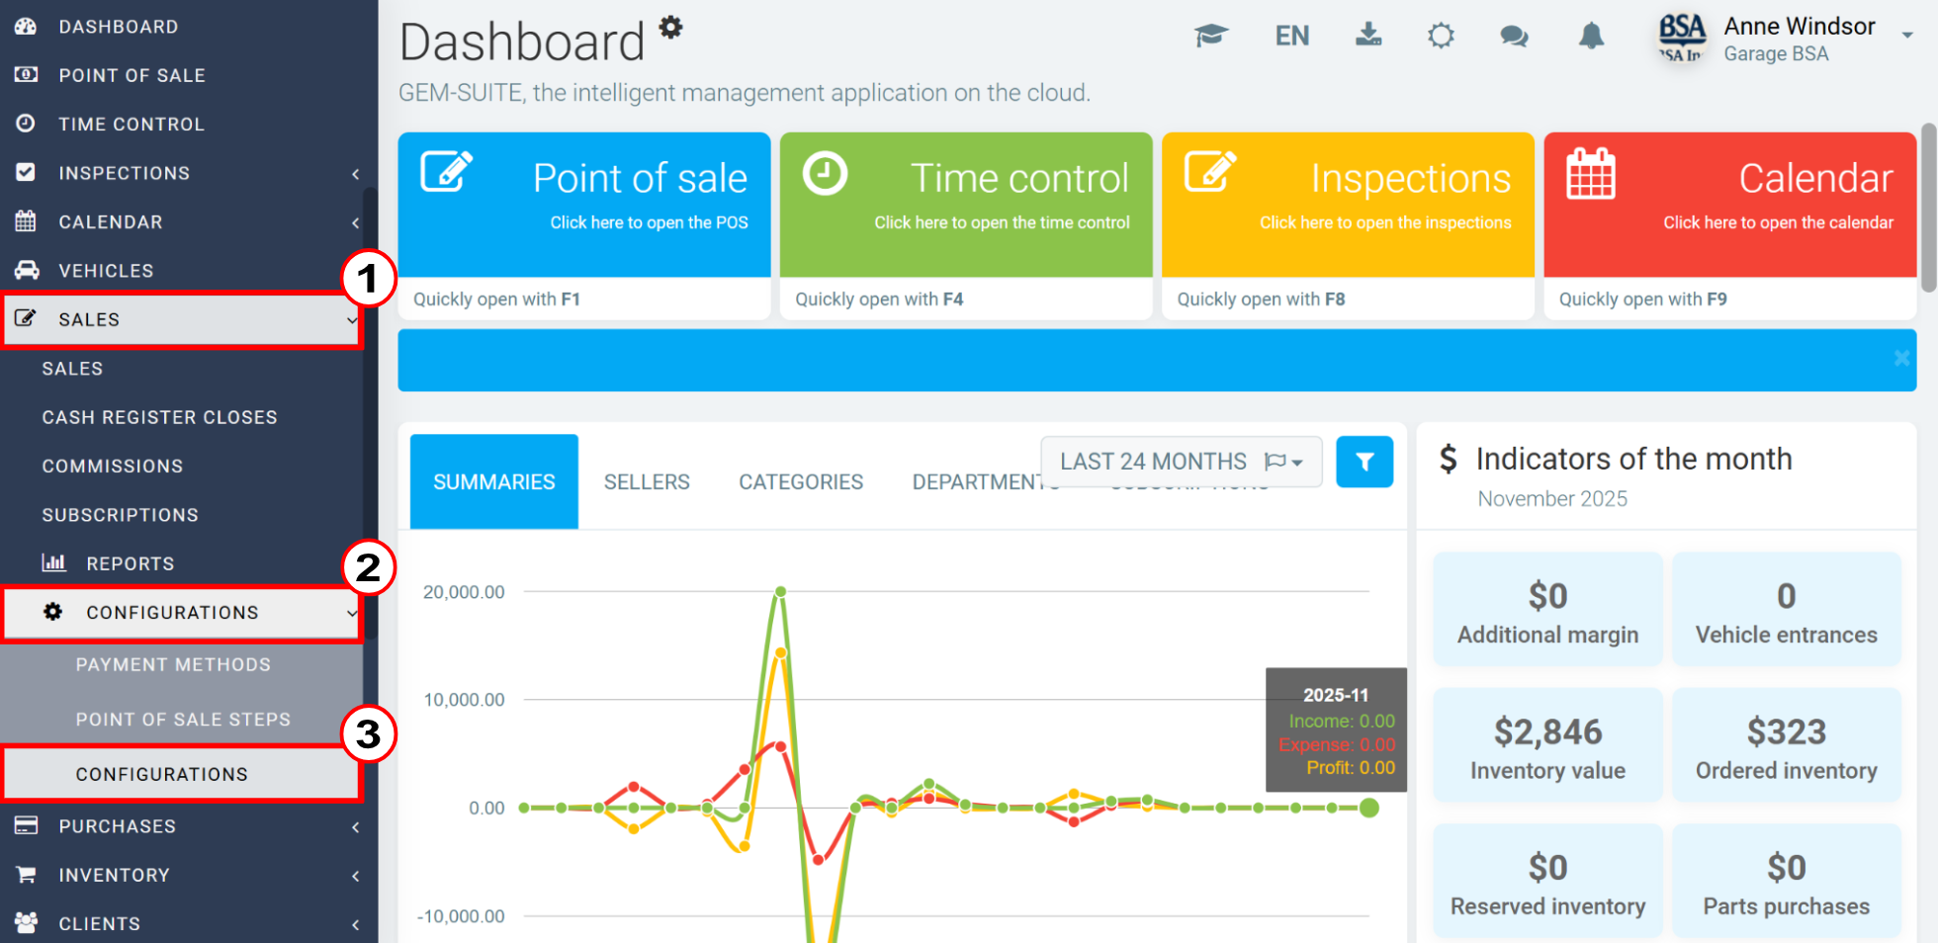Select Cash Register Closes in sidebar
Viewport: 1938px width, 943px height.
(x=159, y=417)
